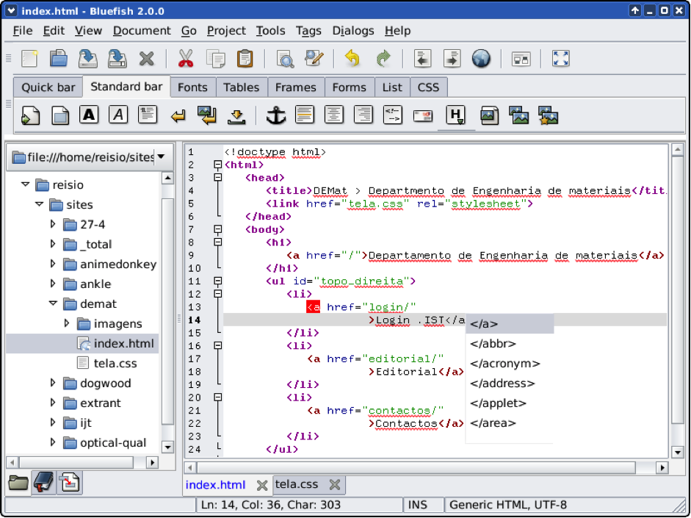691x518 pixels.
Task: Click the Center align icon
Action: (x=334, y=115)
